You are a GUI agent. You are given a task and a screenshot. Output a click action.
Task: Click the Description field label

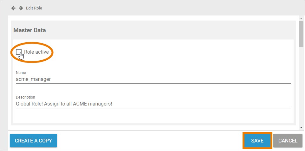click(25, 97)
